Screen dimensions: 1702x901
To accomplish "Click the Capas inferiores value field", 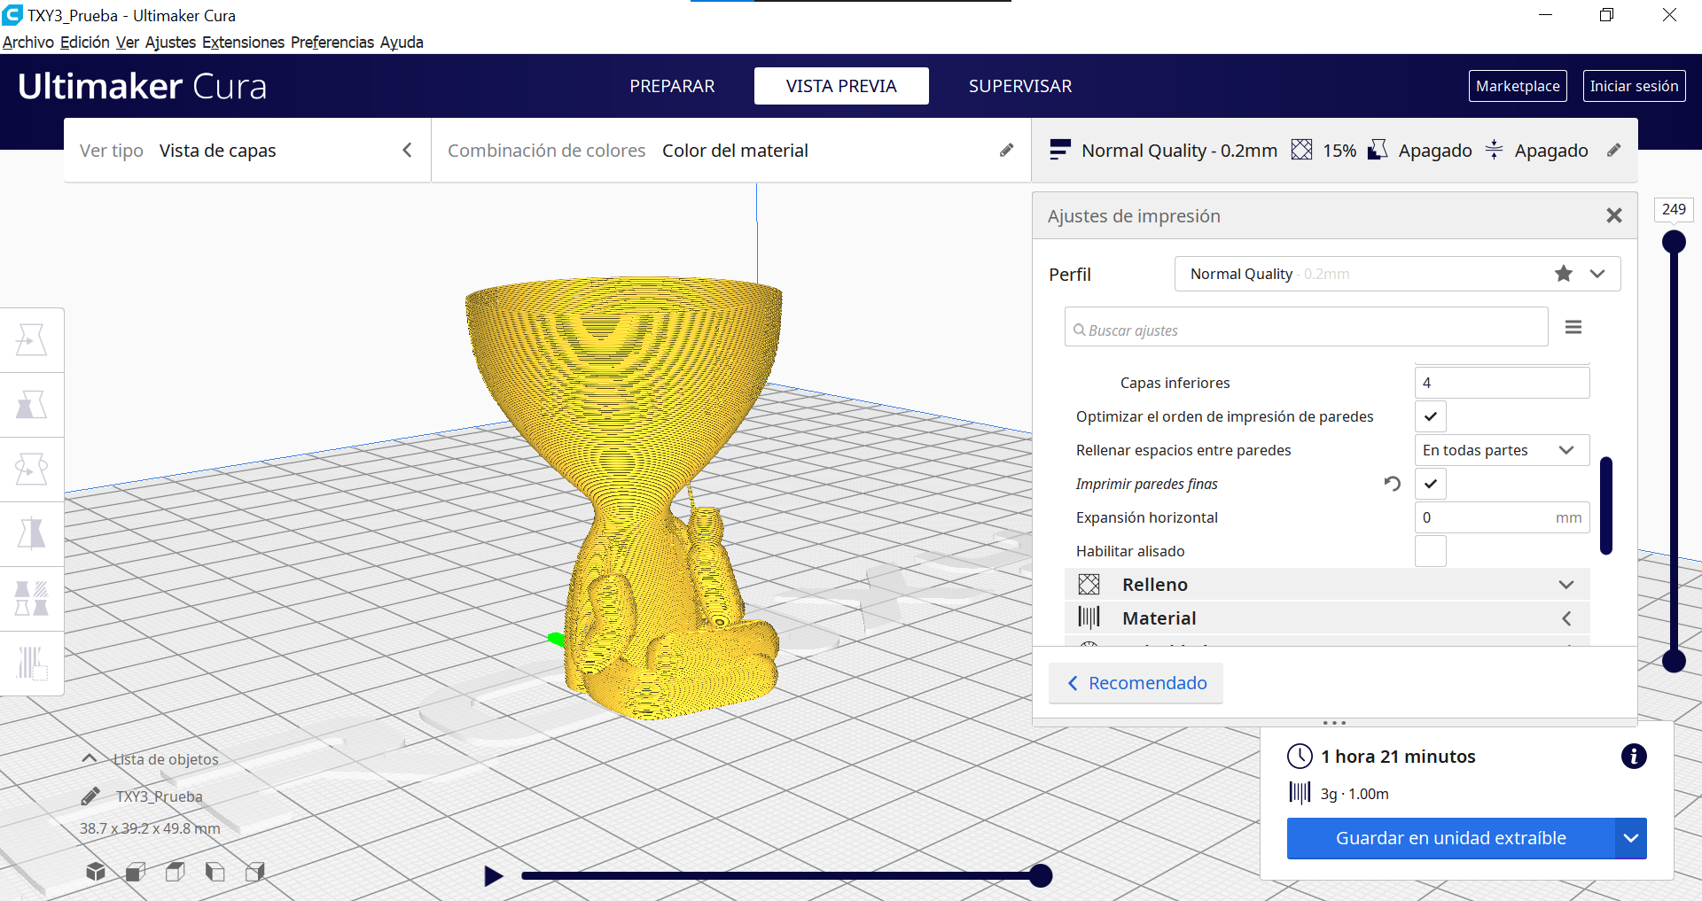I will click(x=1502, y=383).
